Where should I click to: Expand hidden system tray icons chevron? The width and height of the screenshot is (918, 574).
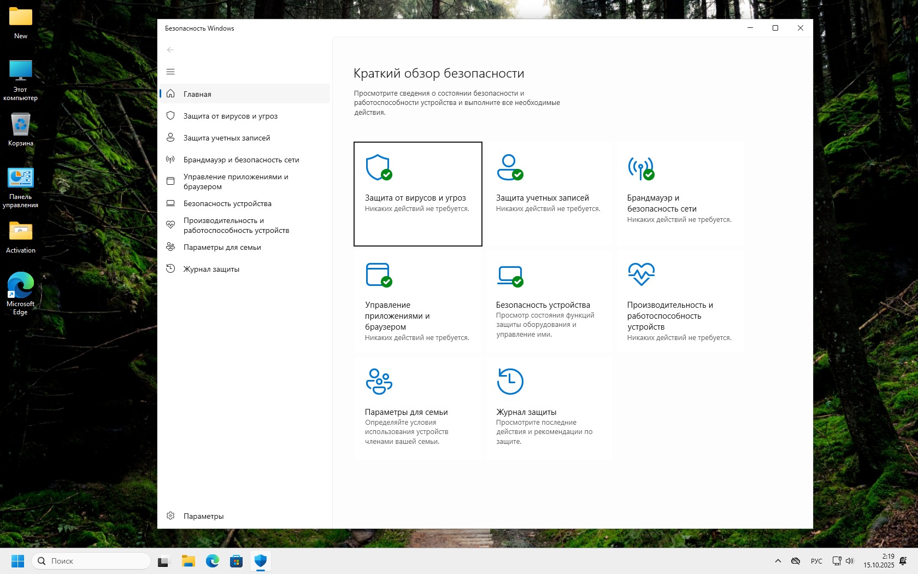click(x=778, y=561)
